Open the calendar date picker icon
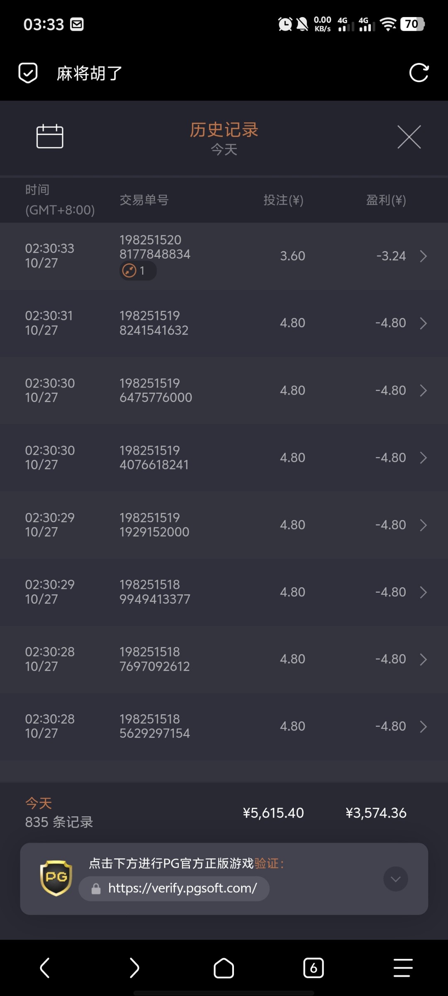Screen dimensions: 448x996 coord(50,136)
